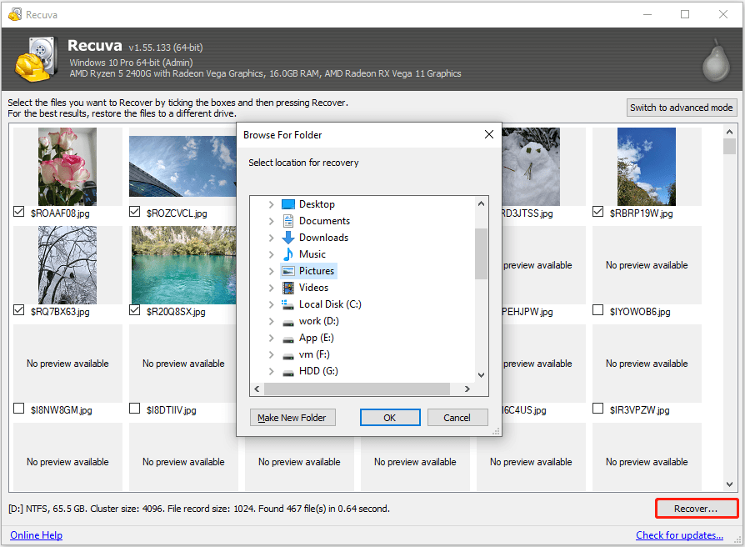Image resolution: width=745 pixels, height=547 pixels.
Task: Check the $I8NW8GM.jpg checkbox
Action: point(18,409)
